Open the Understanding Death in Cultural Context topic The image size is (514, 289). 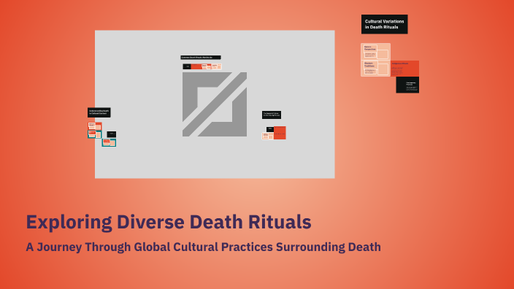pos(99,112)
